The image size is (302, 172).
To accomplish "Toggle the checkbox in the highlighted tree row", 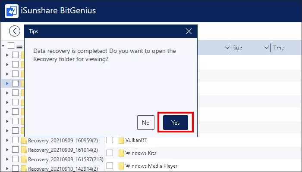I will click(15, 83).
